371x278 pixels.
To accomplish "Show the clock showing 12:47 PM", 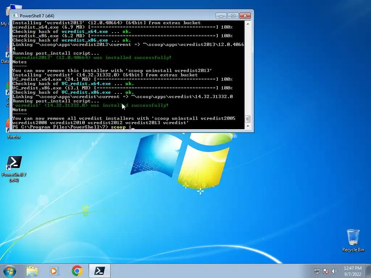I will tap(353, 268).
